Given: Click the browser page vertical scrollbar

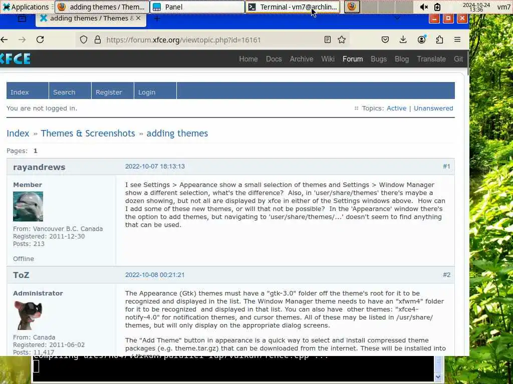Looking at the screenshot, I should [x=468, y=62].
